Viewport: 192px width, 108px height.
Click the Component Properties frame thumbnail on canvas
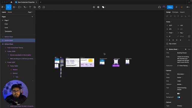(73, 63)
